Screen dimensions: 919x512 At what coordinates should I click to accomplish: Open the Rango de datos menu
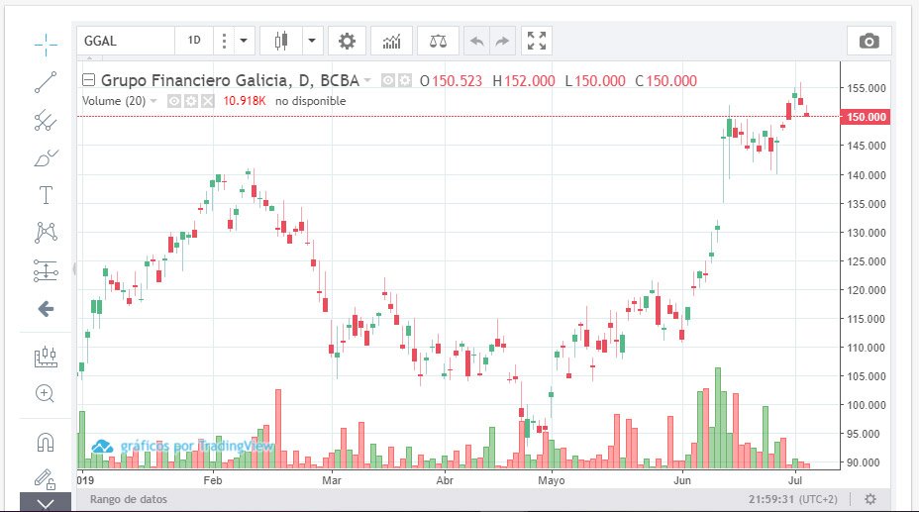[129, 499]
